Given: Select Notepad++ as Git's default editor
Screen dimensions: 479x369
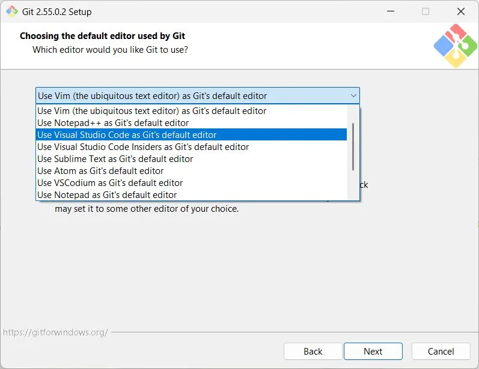Looking at the screenshot, I should click(191, 123).
